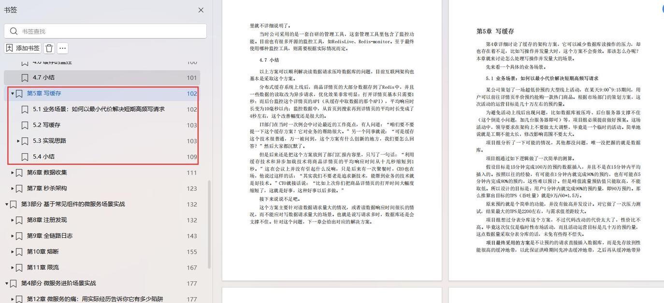Open bookmark 第9章 全链路日志
The height and width of the screenshot is (303, 664).
50,236
